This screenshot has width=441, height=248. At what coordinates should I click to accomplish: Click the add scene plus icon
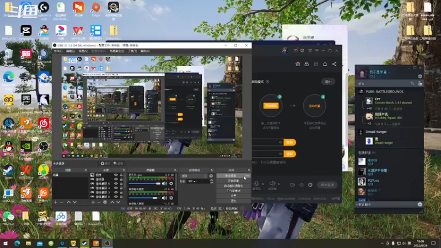[x=56, y=202]
